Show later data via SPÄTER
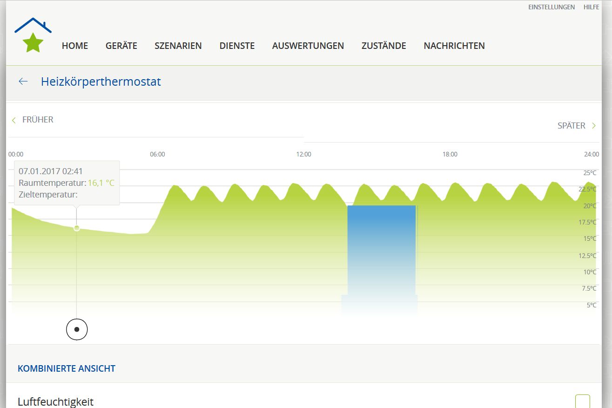Viewport: 612px width, 408px height. (571, 126)
